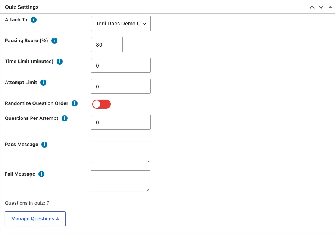Click the Attach To label
Viewport: 335px width, 236px height.
coord(16,20)
